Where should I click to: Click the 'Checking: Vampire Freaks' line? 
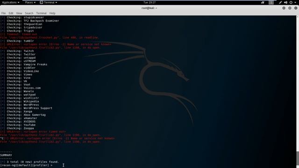(24, 64)
